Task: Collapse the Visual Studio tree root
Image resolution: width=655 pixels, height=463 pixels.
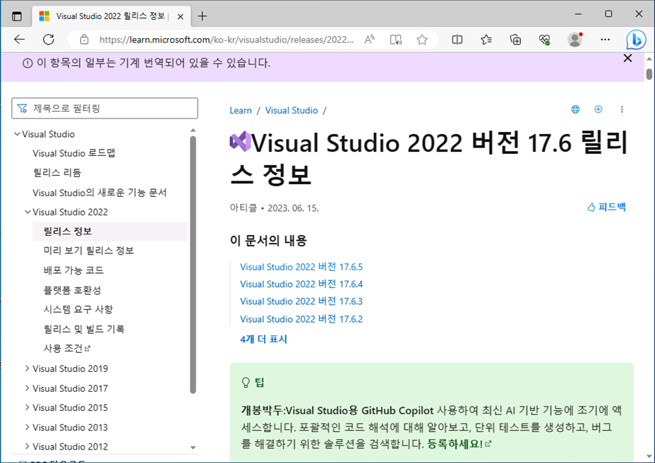Action: coord(17,134)
